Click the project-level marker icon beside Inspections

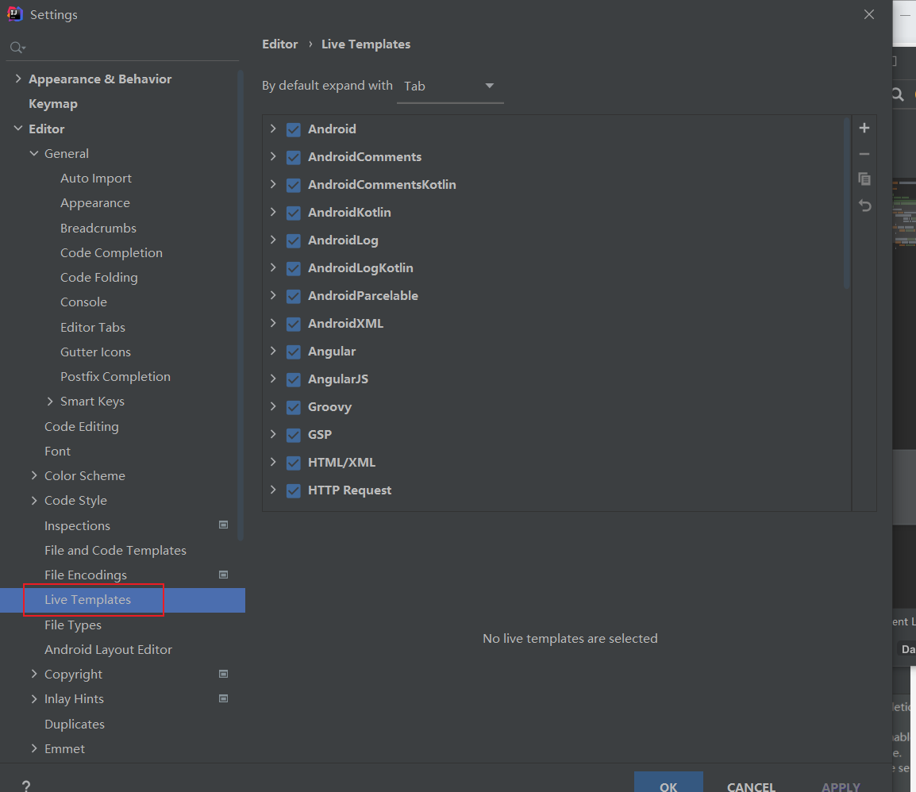[223, 525]
